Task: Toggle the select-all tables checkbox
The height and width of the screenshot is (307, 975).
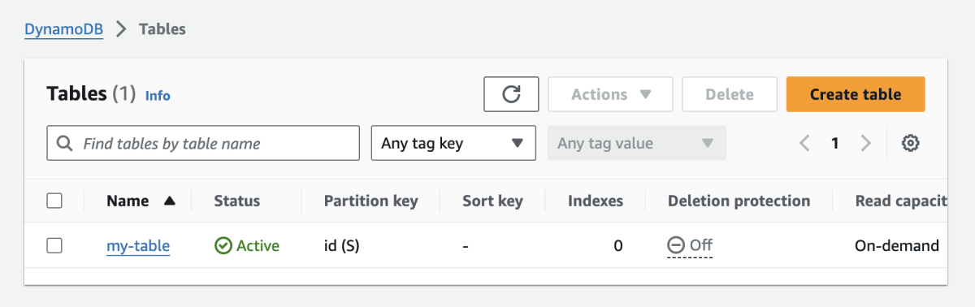Action: click(x=54, y=201)
